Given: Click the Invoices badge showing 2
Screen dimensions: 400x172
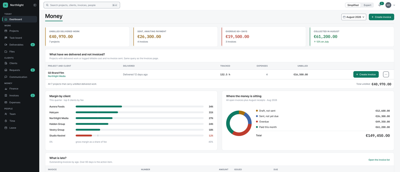Looking at the screenshot, I should point(33,95).
